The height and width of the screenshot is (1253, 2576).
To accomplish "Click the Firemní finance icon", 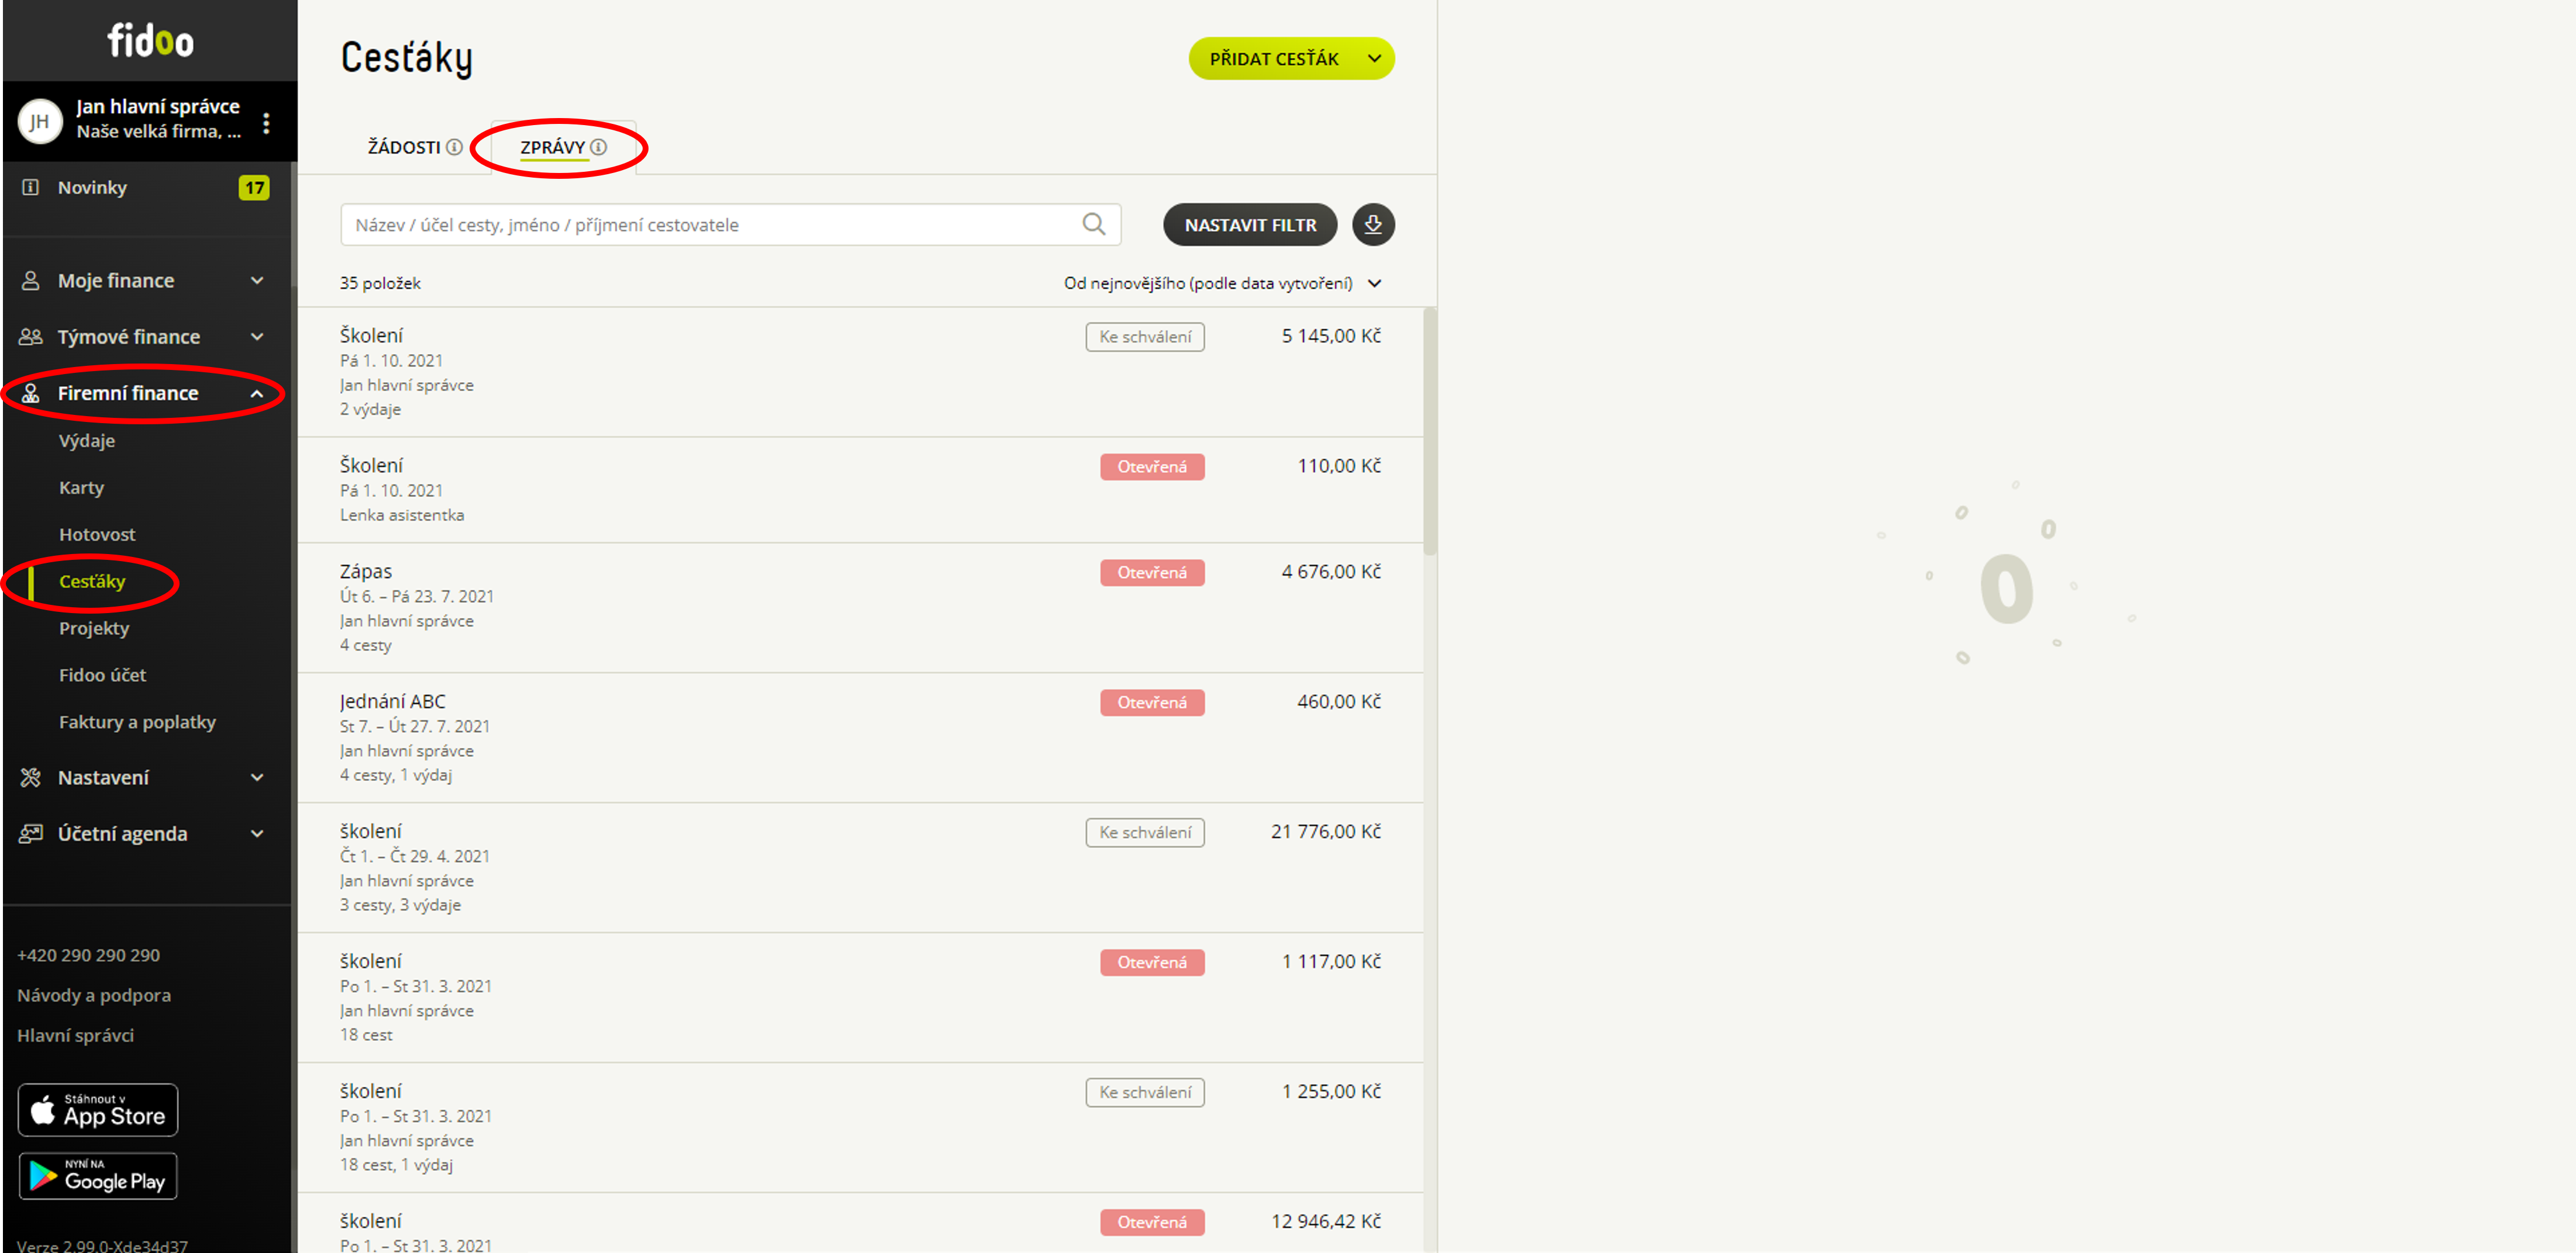I will (31, 393).
